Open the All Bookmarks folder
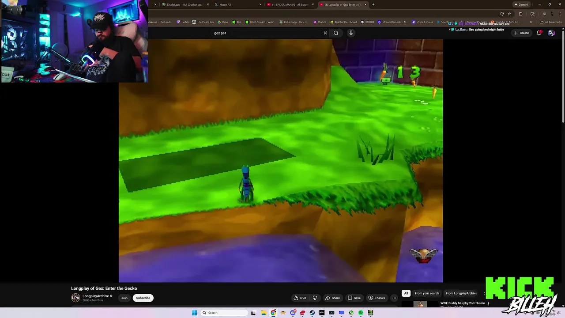This screenshot has width=565, height=318. pyautogui.click(x=551, y=22)
